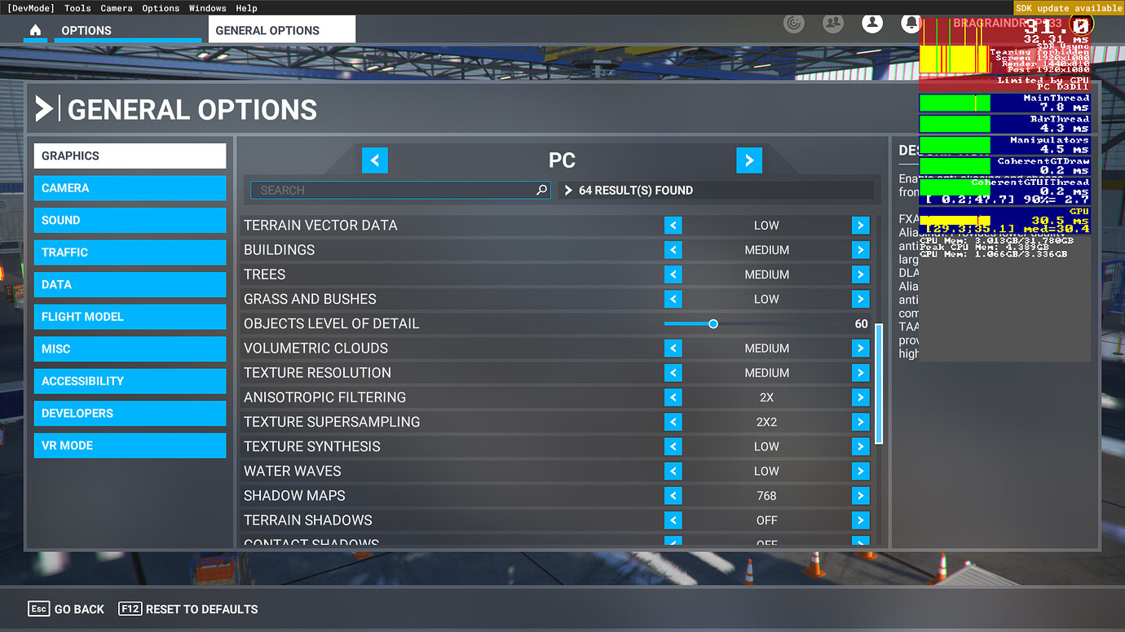Enable TERRAIN SHADOWS using its right arrow
The height and width of the screenshot is (632, 1125).
[861, 520]
